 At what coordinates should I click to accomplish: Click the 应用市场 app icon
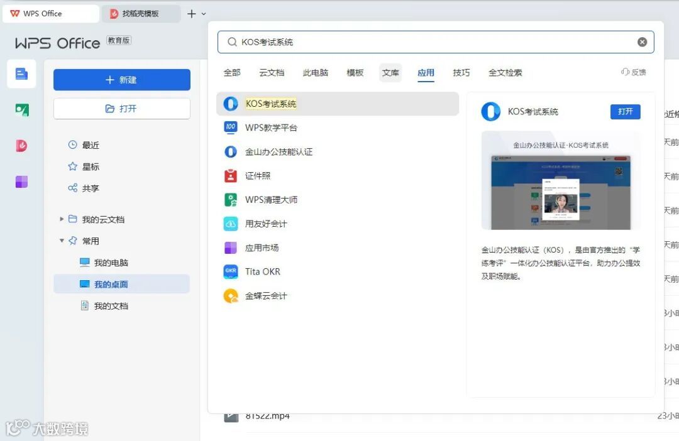(x=230, y=248)
